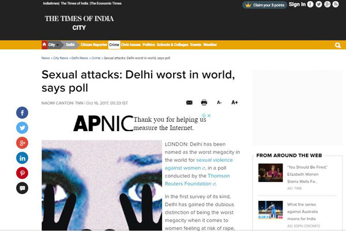Share article on Twitter from sidebar
Image resolution: width=346 pixels, height=231 pixels.
[22, 128]
